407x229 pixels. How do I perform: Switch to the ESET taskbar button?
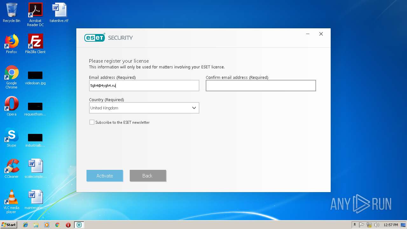pos(79,225)
